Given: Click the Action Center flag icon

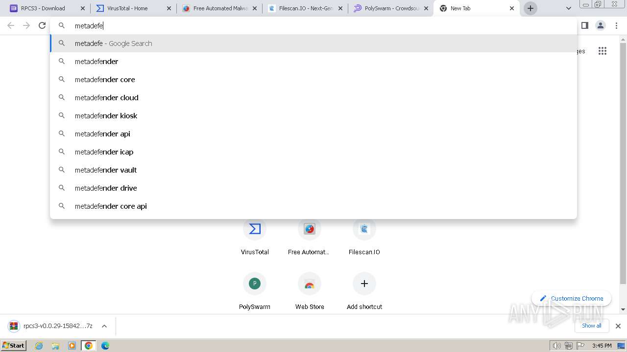Looking at the screenshot, I should tap(580, 346).
